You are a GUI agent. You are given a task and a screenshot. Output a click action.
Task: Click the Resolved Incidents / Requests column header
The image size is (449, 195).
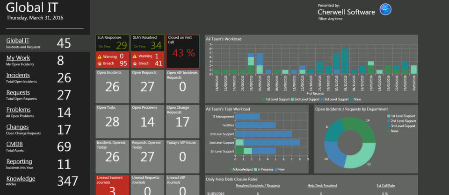coord(258,186)
